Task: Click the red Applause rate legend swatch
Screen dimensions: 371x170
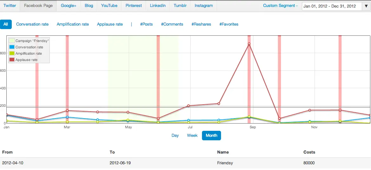Action: [12, 60]
